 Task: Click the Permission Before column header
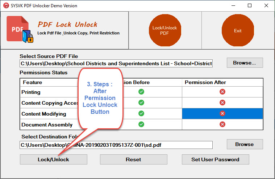pos(136,82)
